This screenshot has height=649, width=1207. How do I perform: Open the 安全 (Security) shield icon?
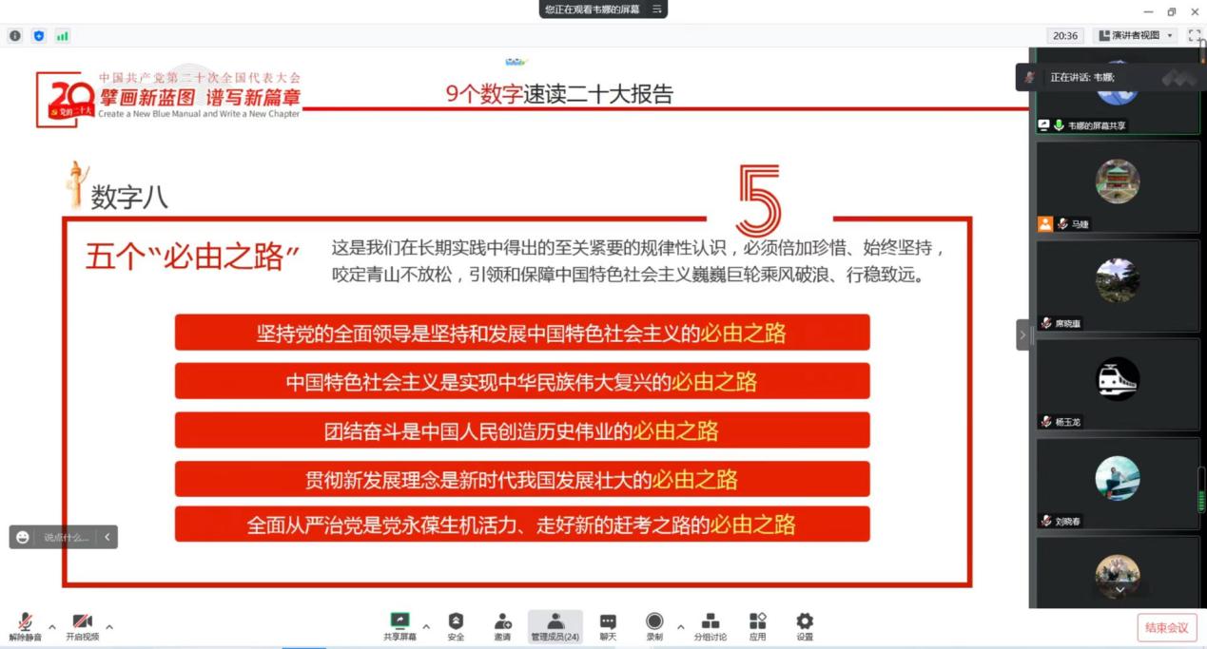(456, 625)
